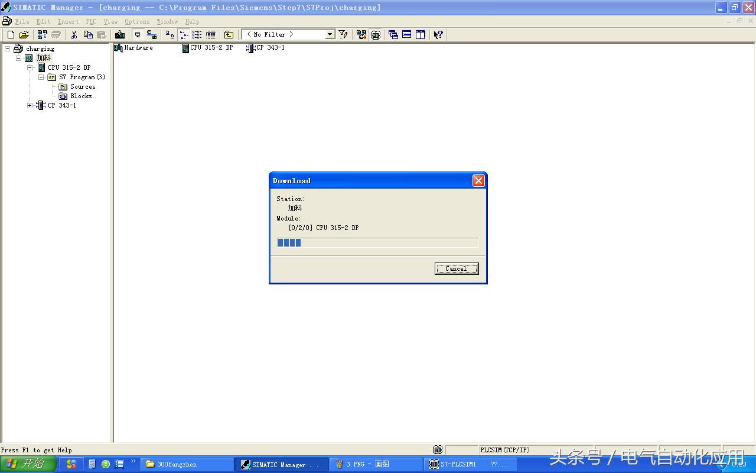This screenshot has width=756, height=473.
Task: Click the Paste toolbar icon
Action: pos(102,35)
